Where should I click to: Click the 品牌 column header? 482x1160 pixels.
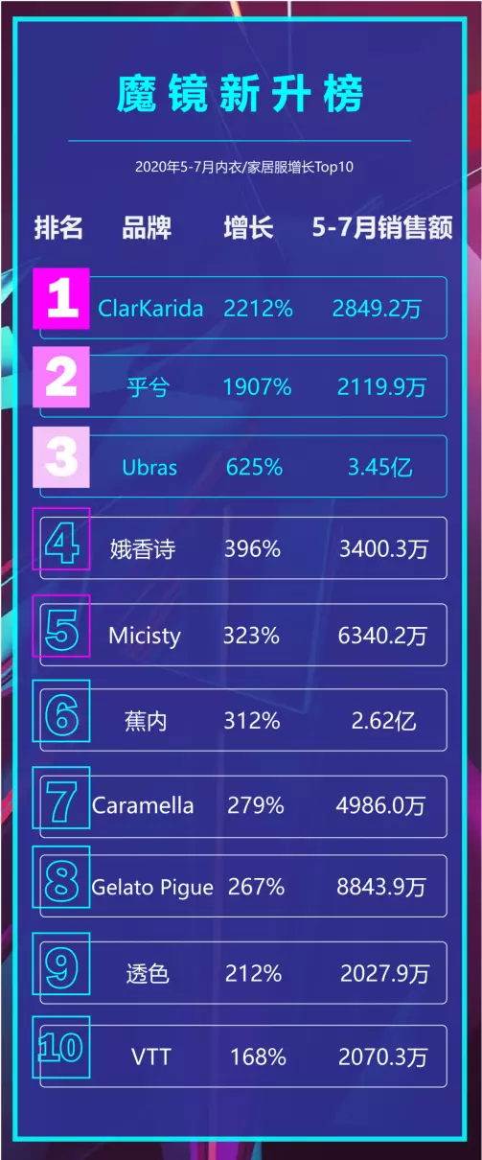coord(147,228)
